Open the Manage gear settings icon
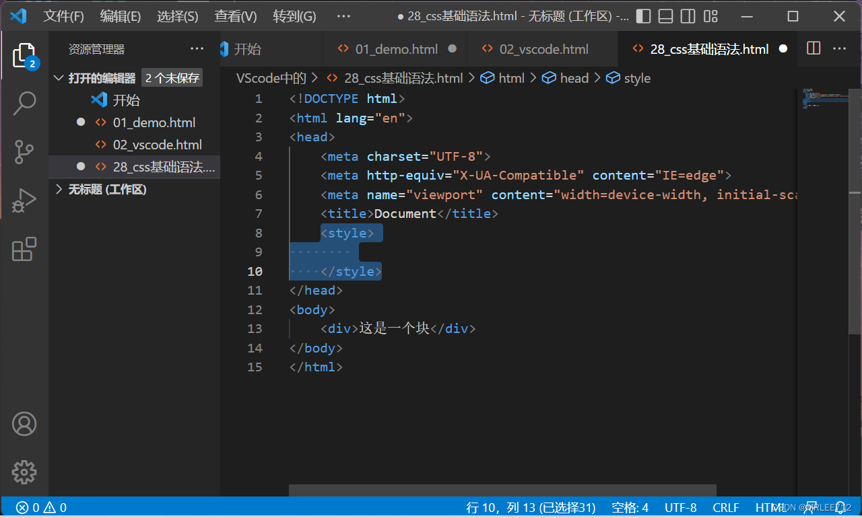This screenshot has height=518, width=862. (24, 472)
